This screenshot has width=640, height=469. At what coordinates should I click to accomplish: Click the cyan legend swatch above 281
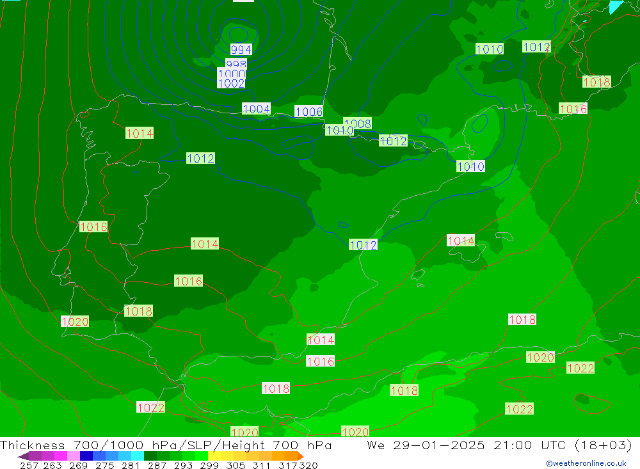click(x=138, y=456)
